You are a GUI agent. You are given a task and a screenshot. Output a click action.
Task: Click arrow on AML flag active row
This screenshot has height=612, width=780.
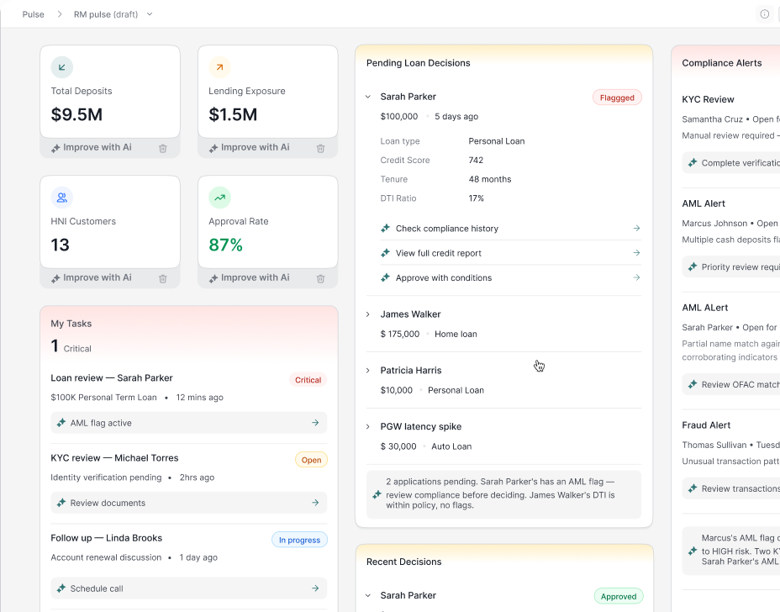[315, 422]
